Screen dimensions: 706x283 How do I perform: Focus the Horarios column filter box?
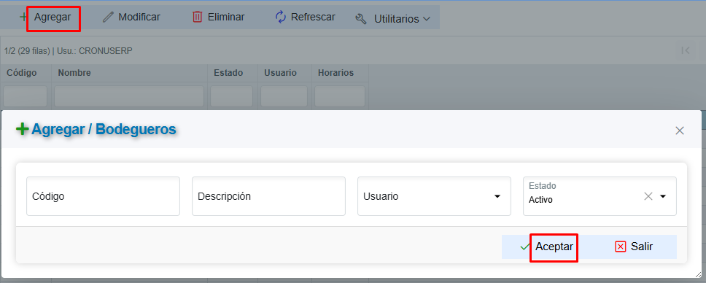(x=340, y=96)
